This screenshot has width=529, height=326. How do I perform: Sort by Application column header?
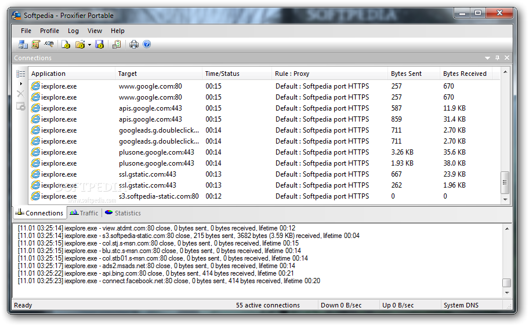(72, 74)
